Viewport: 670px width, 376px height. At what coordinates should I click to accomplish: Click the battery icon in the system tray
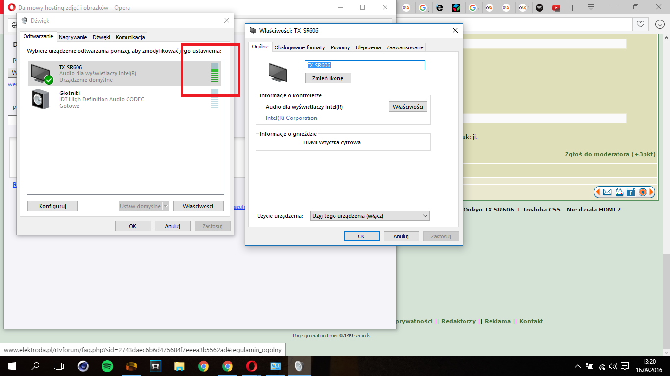click(590, 366)
